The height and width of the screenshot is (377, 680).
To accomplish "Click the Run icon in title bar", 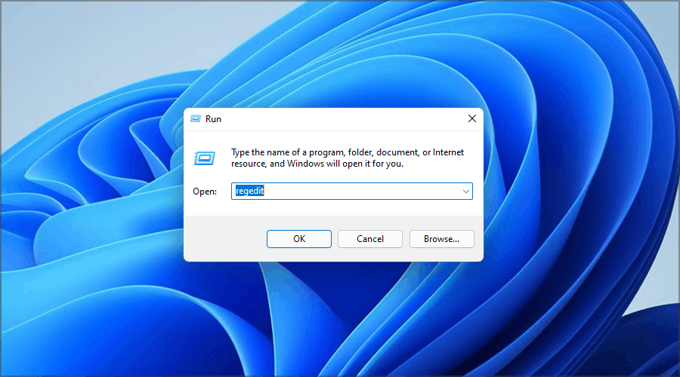I will pos(196,118).
